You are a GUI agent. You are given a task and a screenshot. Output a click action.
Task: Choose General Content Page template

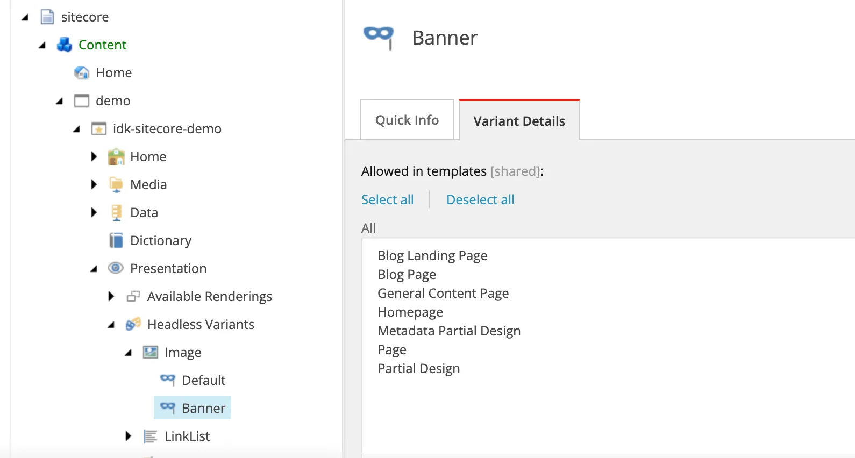(443, 294)
